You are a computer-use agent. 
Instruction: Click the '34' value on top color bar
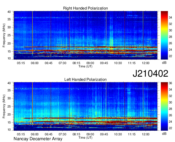[170, 17]
